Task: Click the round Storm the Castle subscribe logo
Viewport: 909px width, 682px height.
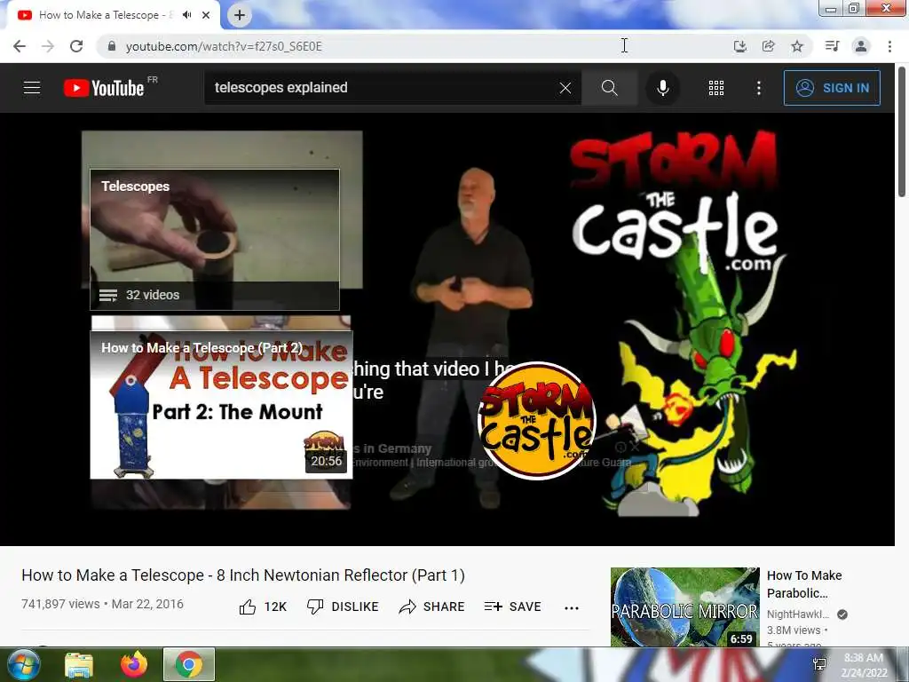Action: 536,421
